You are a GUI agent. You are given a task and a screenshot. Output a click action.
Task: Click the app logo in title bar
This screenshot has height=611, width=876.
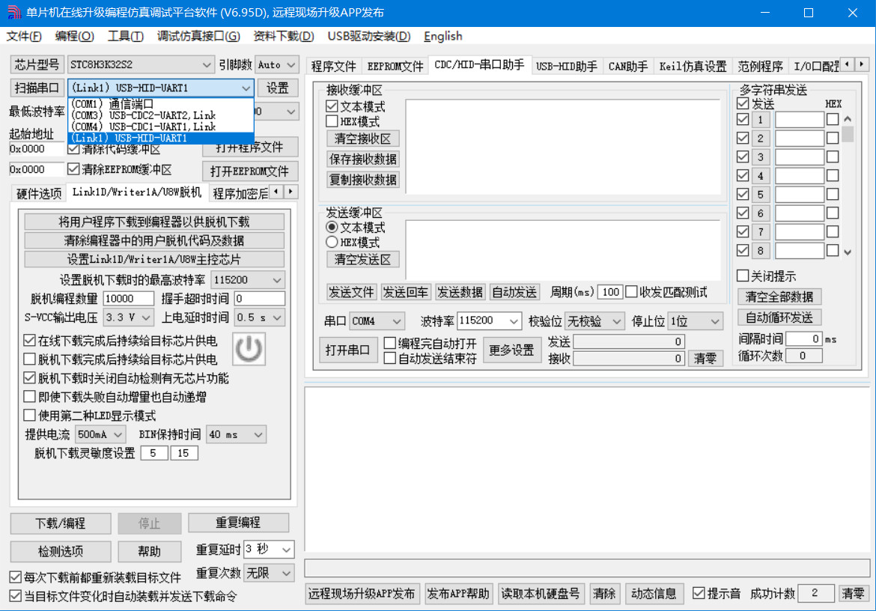tap(13, 12)
